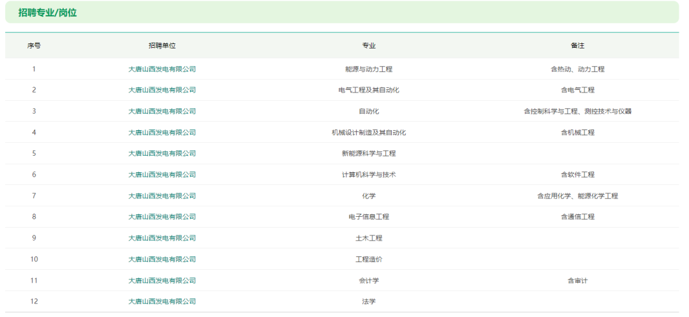Image resolution: width=689 pixels, height=317 pixels.
Task: Select the 含控制科学与工程、测控技术与仪器 remark
Action: pos(577,111)
